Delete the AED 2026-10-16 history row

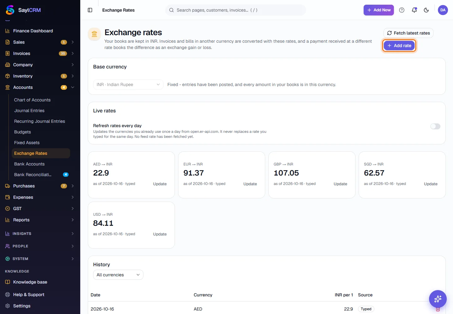[438, 309]
